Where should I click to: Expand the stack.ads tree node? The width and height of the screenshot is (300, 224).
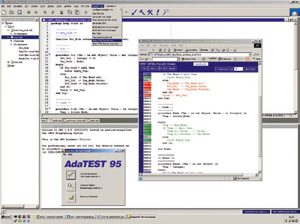tap(8, 62)
